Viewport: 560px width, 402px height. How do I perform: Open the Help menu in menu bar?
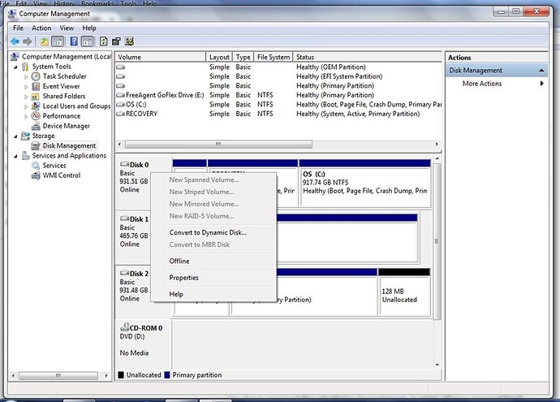pyautogui.click(x=89, y=28)
